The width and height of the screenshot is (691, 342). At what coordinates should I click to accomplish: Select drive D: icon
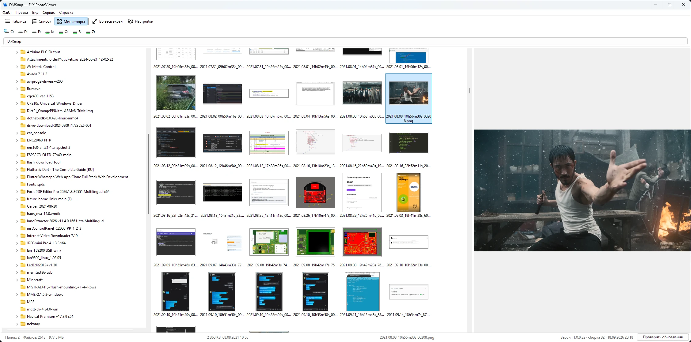(21, 32)
